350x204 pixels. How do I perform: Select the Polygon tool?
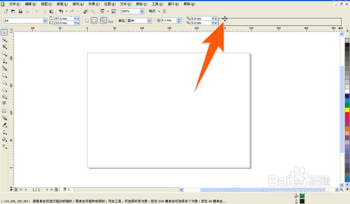(4, 90)
